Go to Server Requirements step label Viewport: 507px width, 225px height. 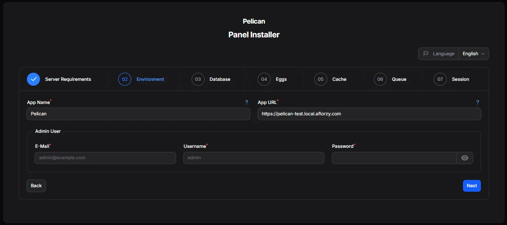68,79
